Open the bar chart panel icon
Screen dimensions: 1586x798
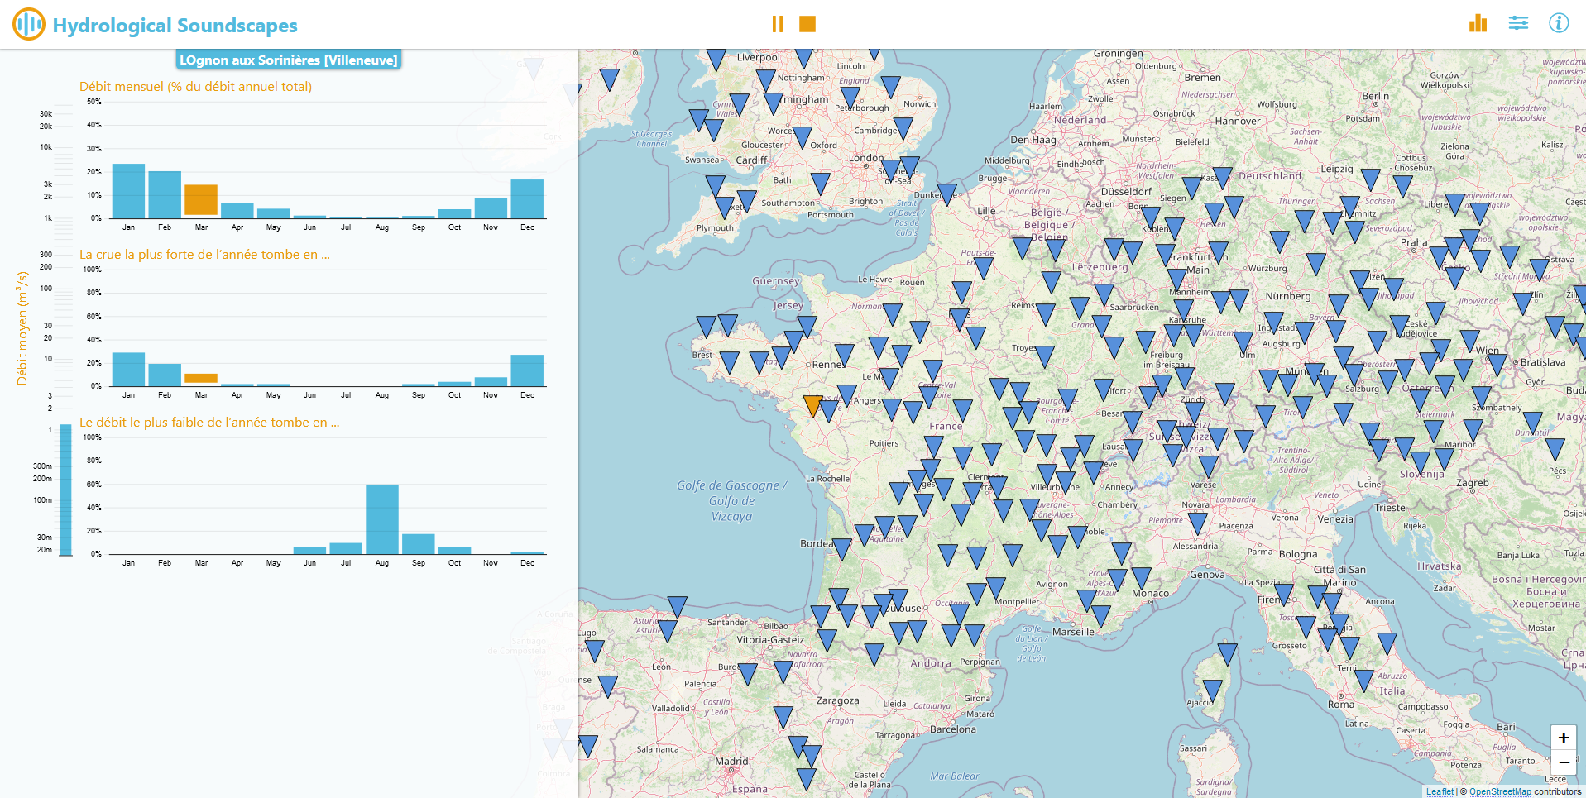click(1478, 23)
